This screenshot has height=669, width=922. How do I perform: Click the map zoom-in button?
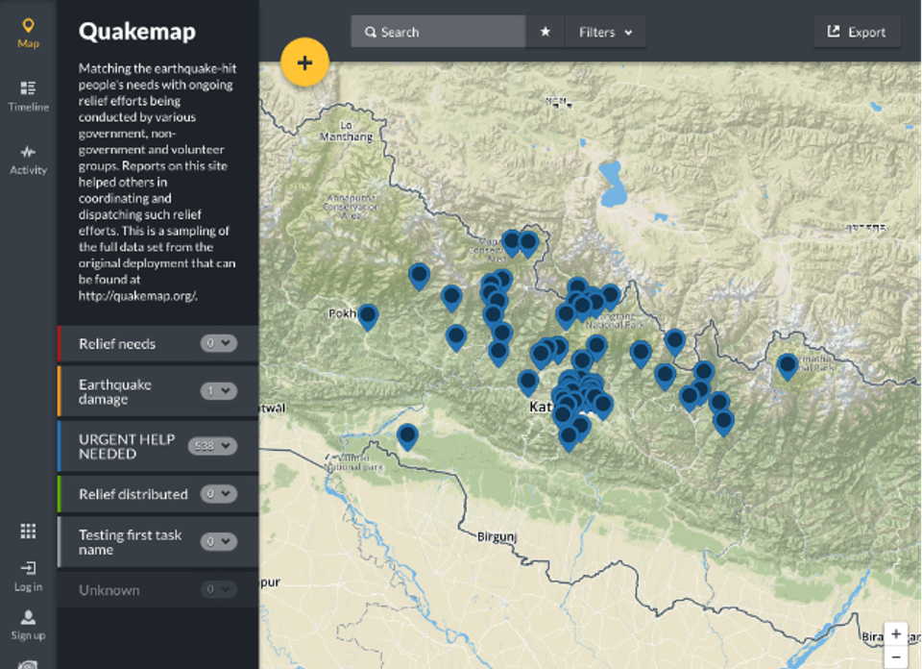895,632
